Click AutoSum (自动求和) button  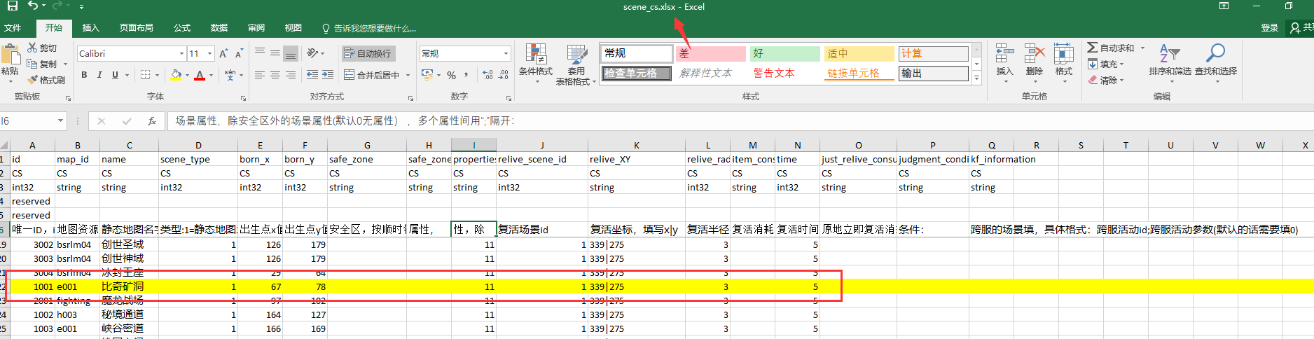pyautogui.click(x=1111, y=48)
